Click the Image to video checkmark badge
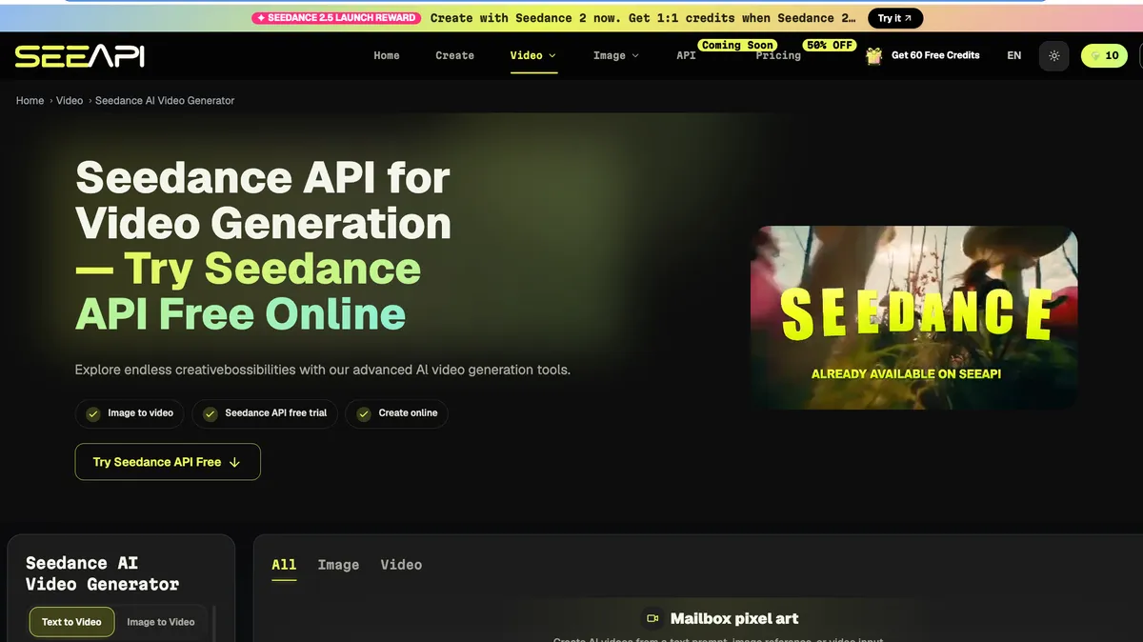This screenshot has width=1143, height=642. pos(130,413)
